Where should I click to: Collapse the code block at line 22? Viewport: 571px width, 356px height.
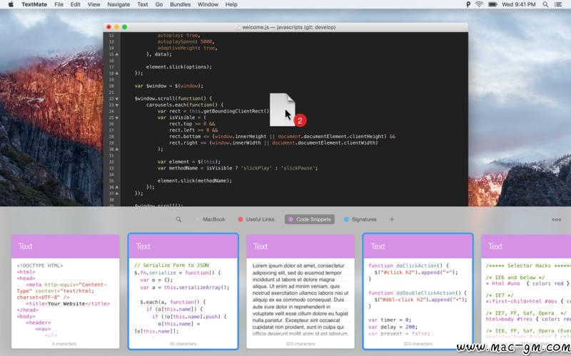(117, 99)
